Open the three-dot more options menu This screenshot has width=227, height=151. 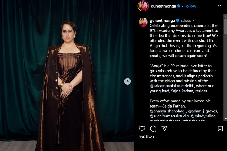pyautogui.click(x=220, y=6)
